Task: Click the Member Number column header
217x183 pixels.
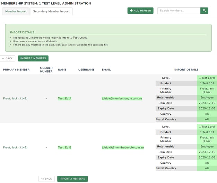Action: click(46, 69)
